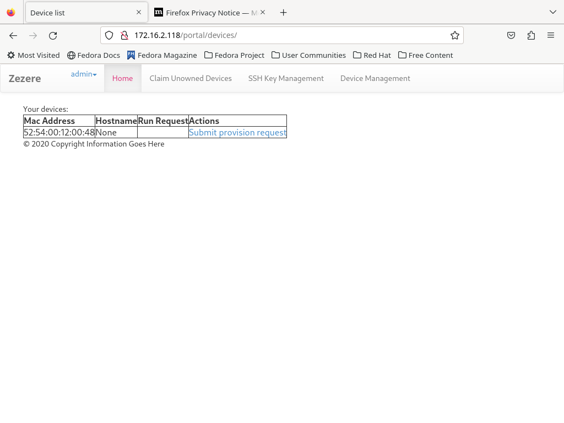
Task: Click the Zezere brand link
Action: tap(25, 78)
